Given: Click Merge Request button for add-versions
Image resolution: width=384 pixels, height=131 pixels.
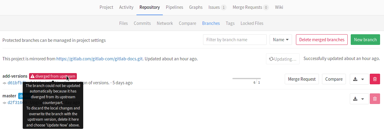Looking at the screenshot, I should (302, 79).
